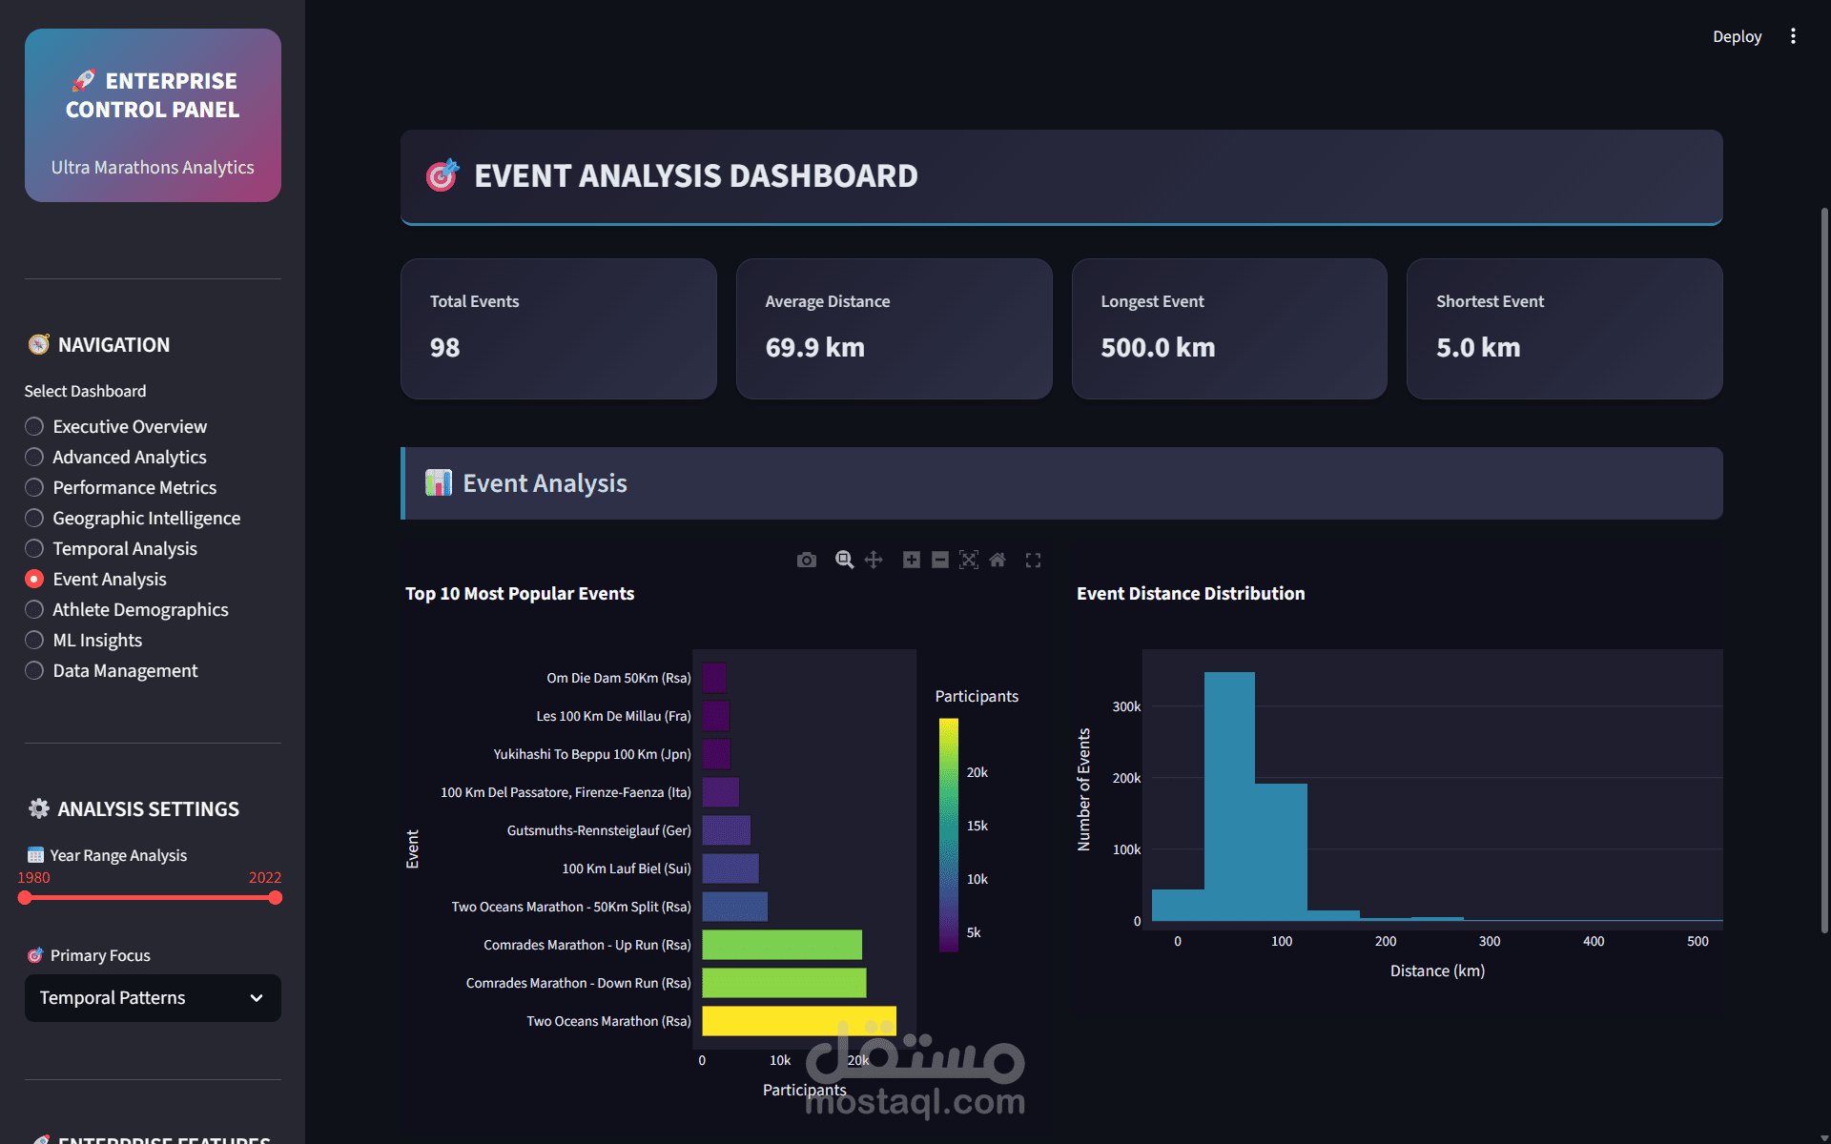Click the chart Autoscale icon

pyautogui.click(x=969, y=560)
